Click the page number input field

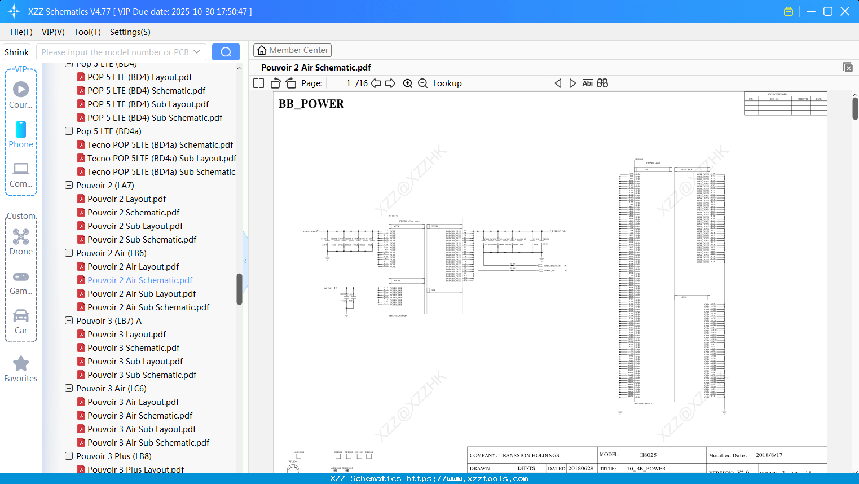(x=339, y=83)
